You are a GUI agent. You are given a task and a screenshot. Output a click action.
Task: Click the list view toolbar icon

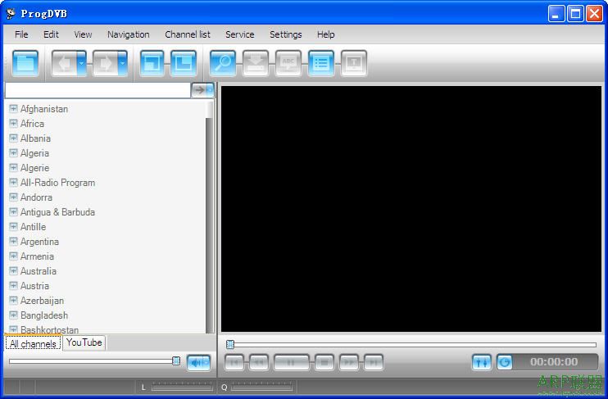pyautogui.click(x=320, y=63)
